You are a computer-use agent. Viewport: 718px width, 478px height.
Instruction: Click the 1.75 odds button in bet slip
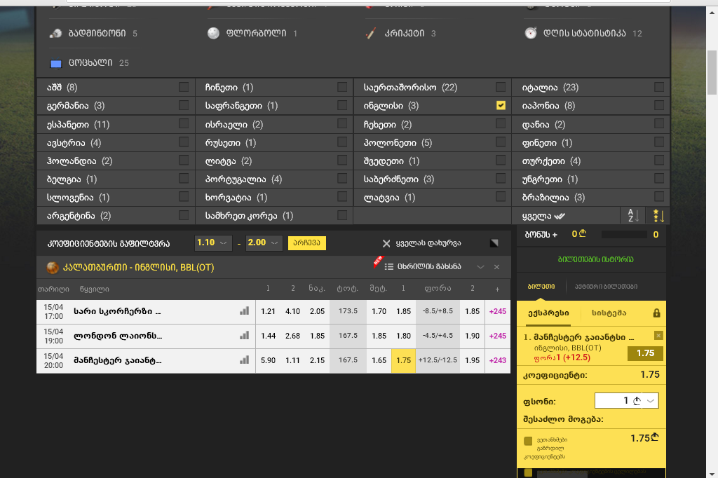(645, 353)
